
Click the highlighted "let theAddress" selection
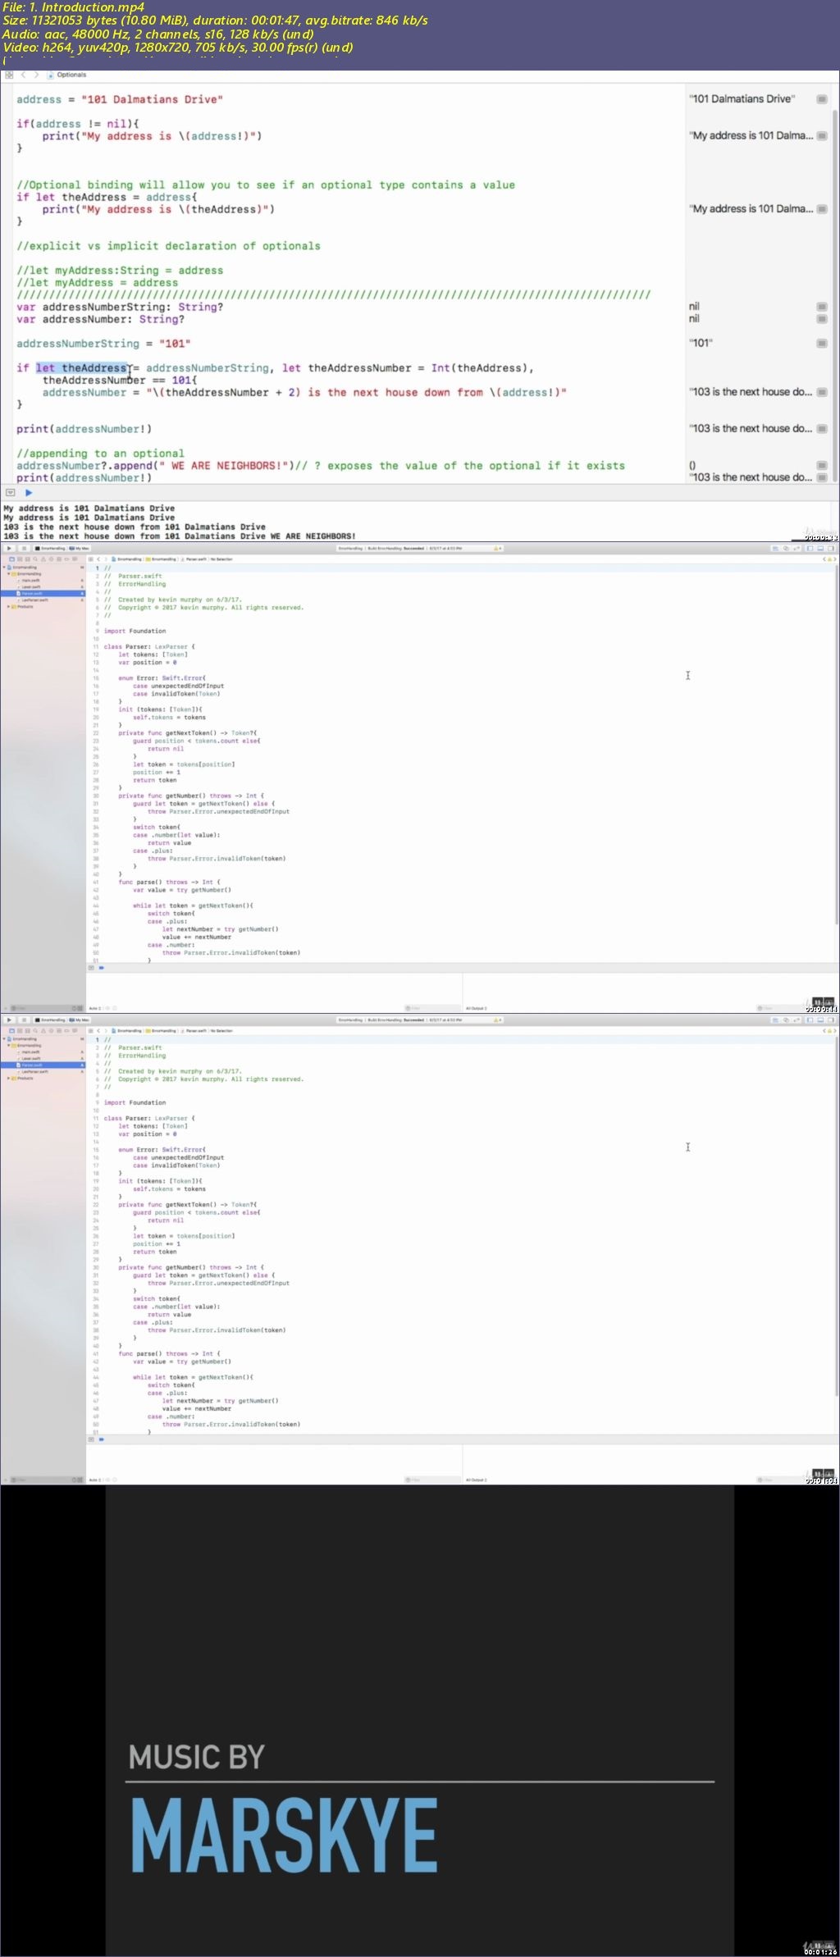coord(82,368)
